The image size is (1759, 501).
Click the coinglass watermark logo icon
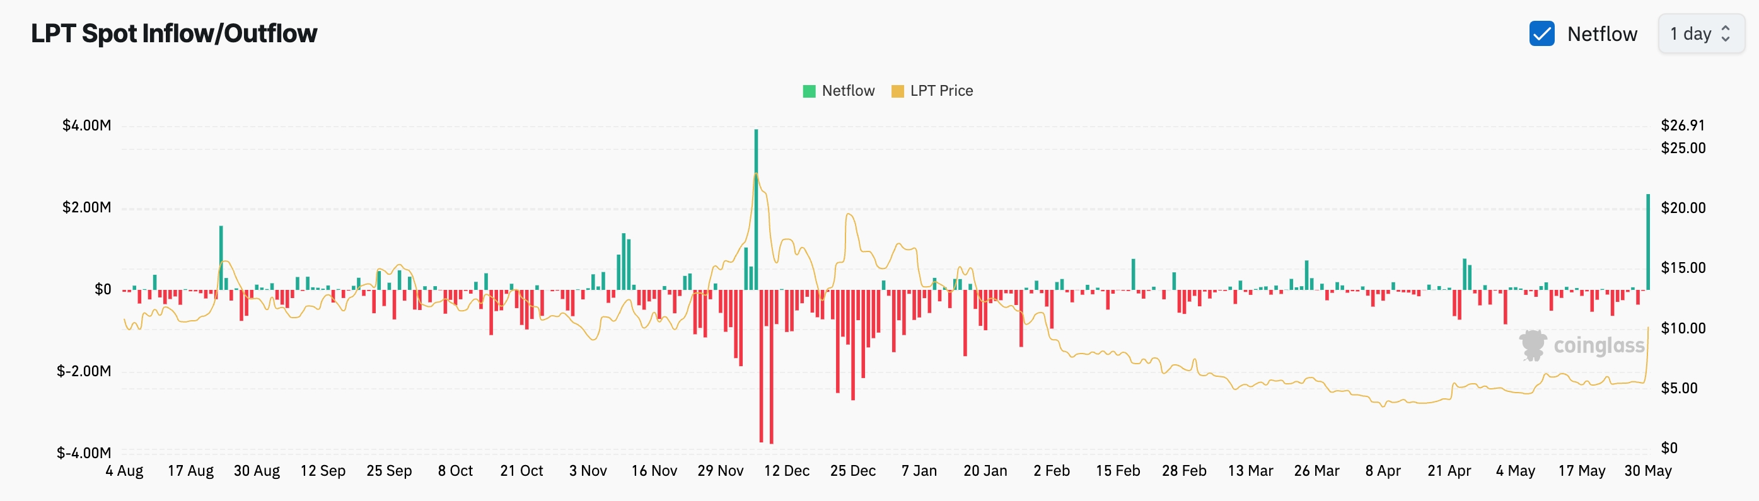(1533, 345)
